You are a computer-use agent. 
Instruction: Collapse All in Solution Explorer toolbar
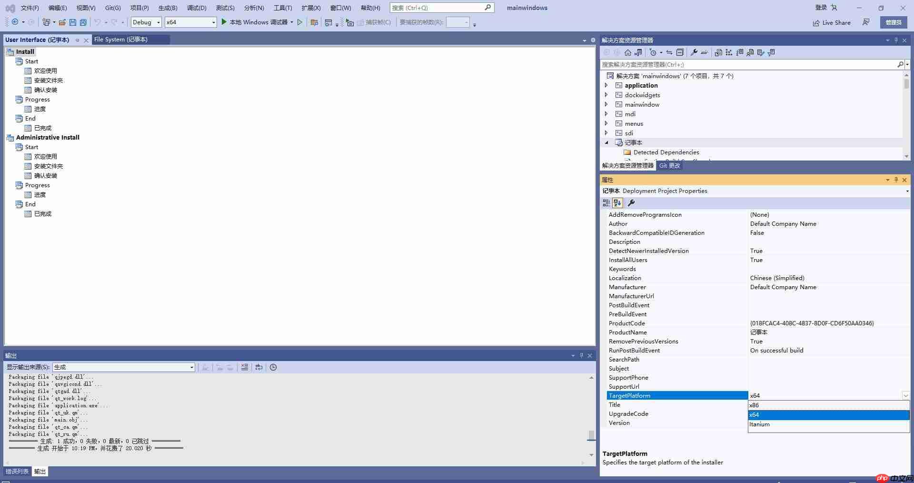(680, 52)
